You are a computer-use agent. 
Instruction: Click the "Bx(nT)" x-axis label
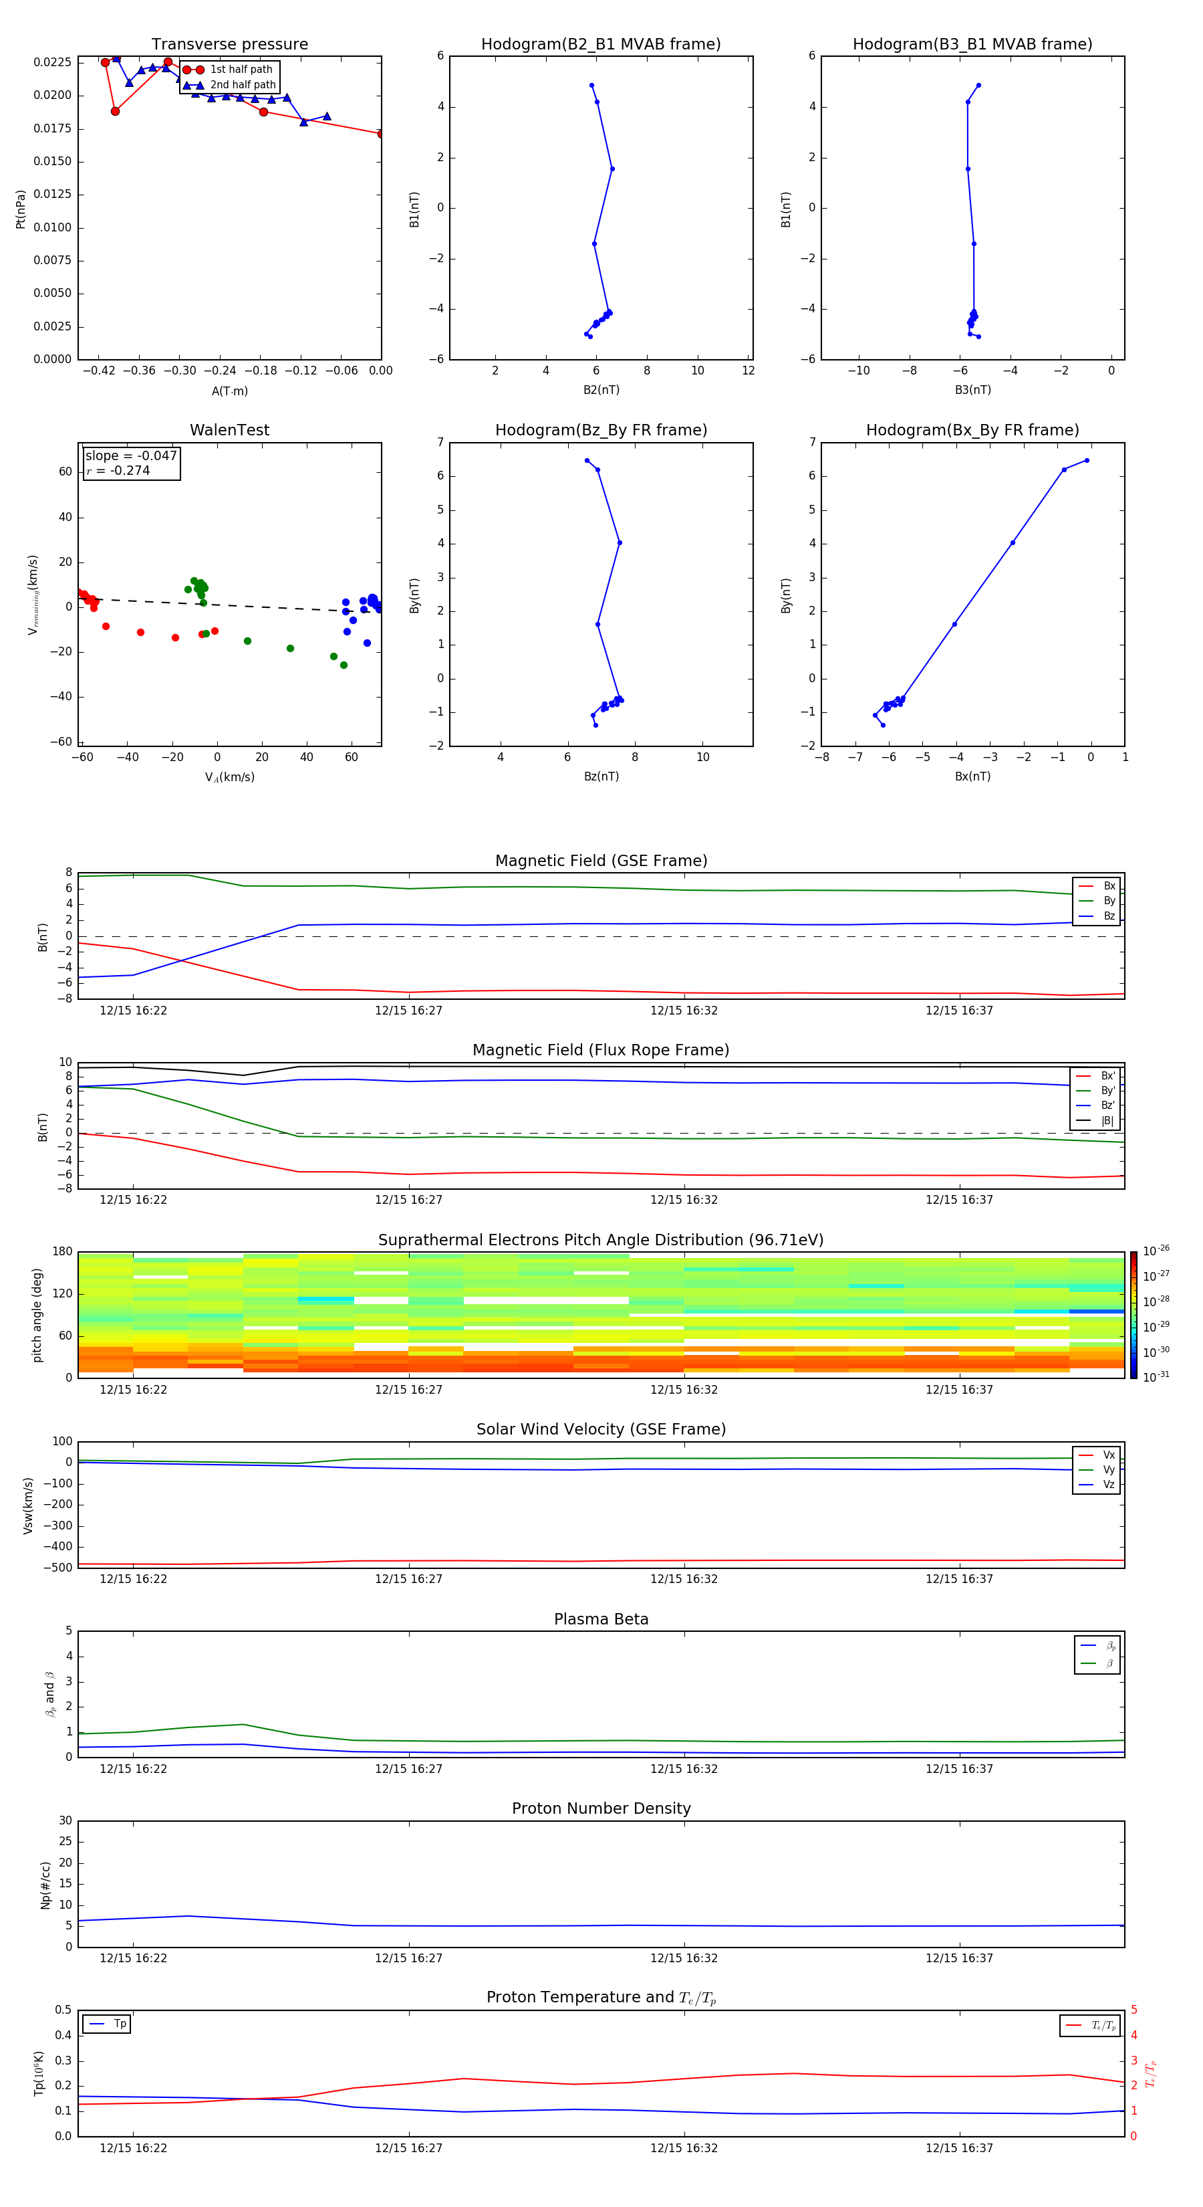[972, 776]
